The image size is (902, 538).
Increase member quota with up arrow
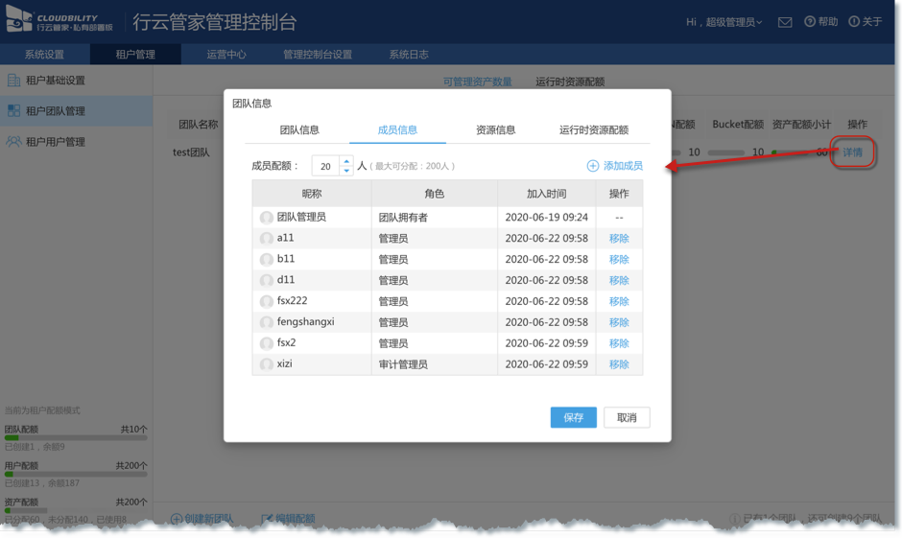pyautogui.click(x=346, y=161)
